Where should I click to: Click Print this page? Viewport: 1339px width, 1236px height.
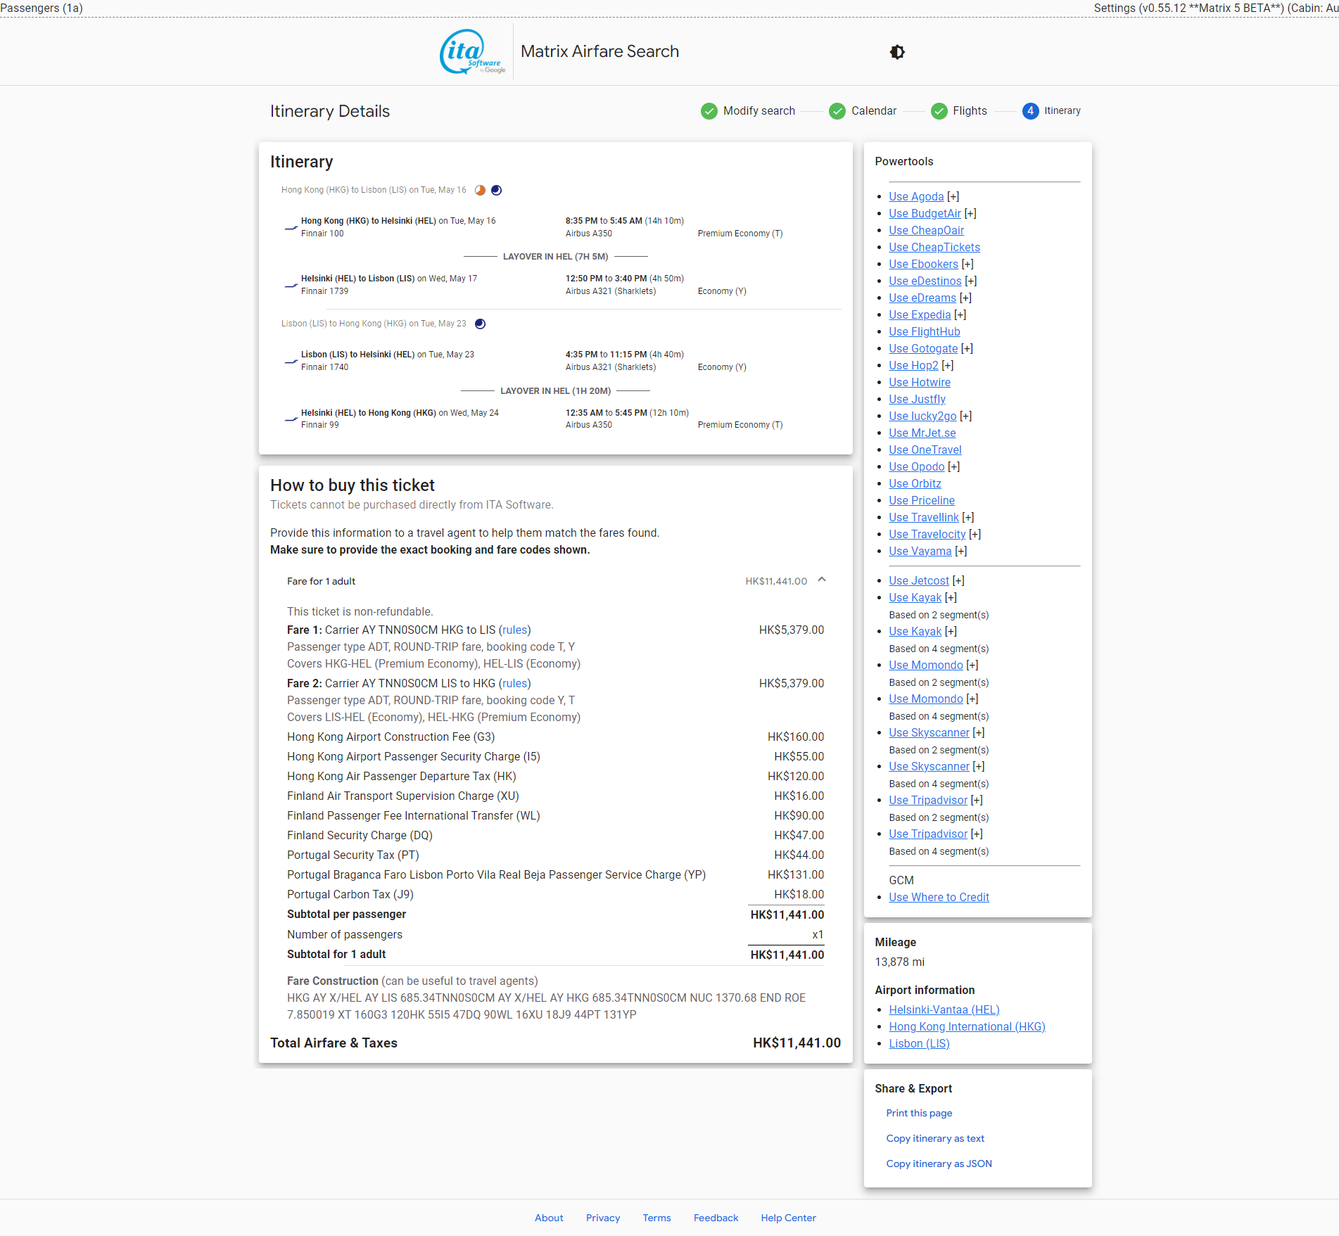[919, 1113]
